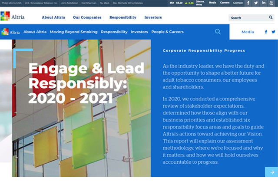
Task: Click the magnifier icon in the Search box
Action: click(x=271, y=17)
